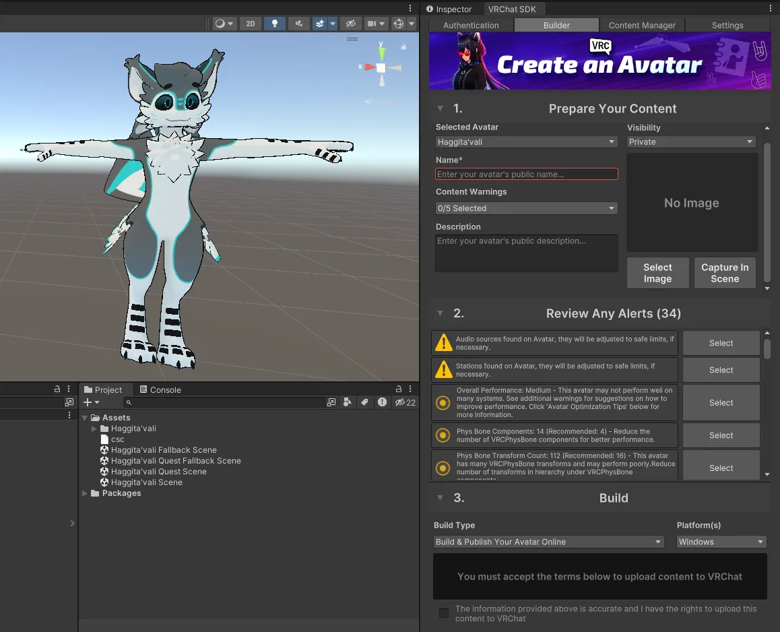Expand the Packages folder
Viewport: 780px width, 632px height.
coord(85,493)
